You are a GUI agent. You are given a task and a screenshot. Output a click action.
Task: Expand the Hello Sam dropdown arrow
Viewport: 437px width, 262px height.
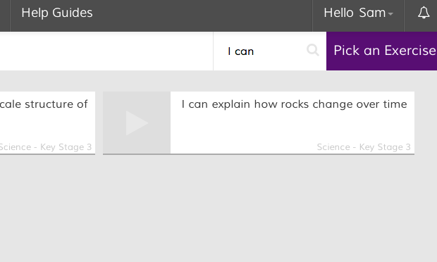pyautogui.click(x=390, y=13)
